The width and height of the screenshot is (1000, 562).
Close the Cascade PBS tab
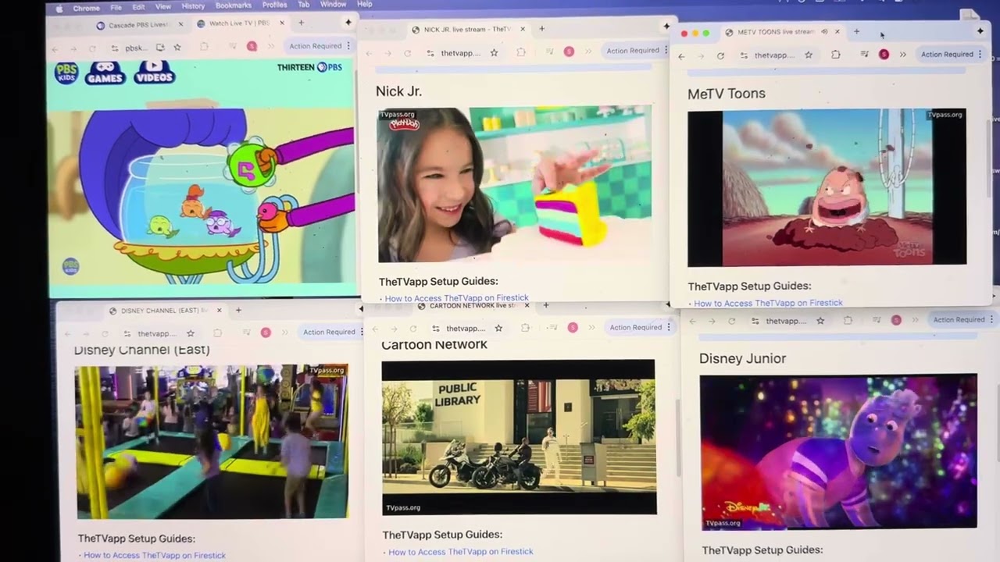tap(180, 24)
